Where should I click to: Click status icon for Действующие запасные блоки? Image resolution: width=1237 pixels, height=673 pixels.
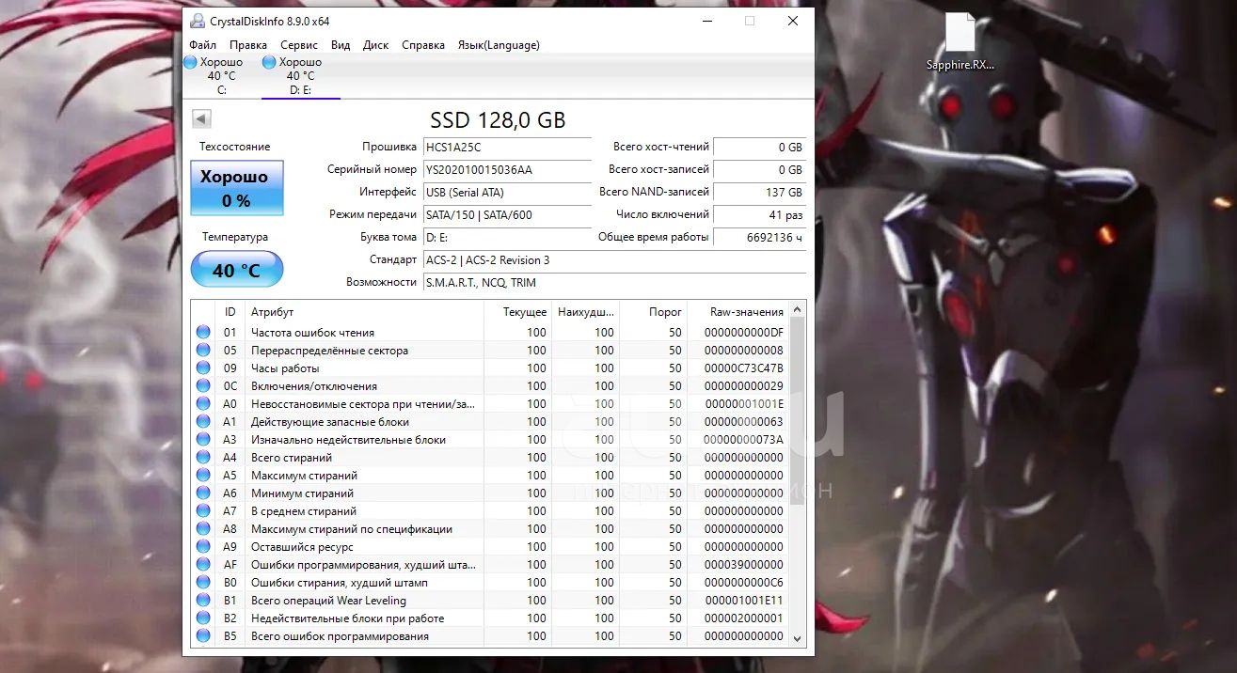[203, 421]
